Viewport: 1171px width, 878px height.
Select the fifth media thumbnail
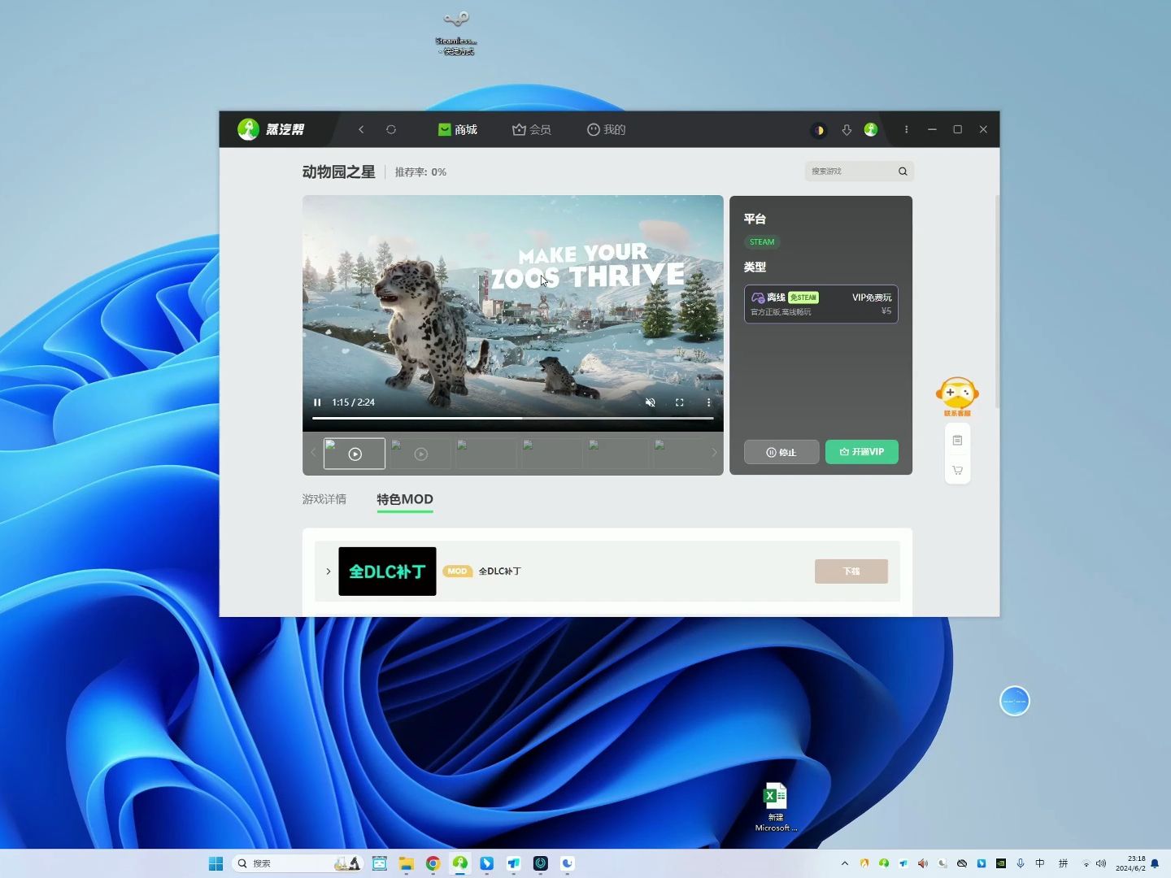618,454
